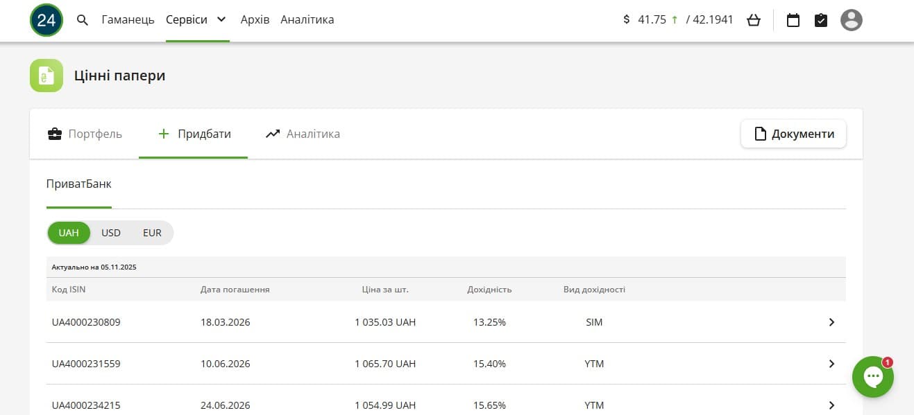
Task: Click the green securities document icon
Action: coord(46,76)
